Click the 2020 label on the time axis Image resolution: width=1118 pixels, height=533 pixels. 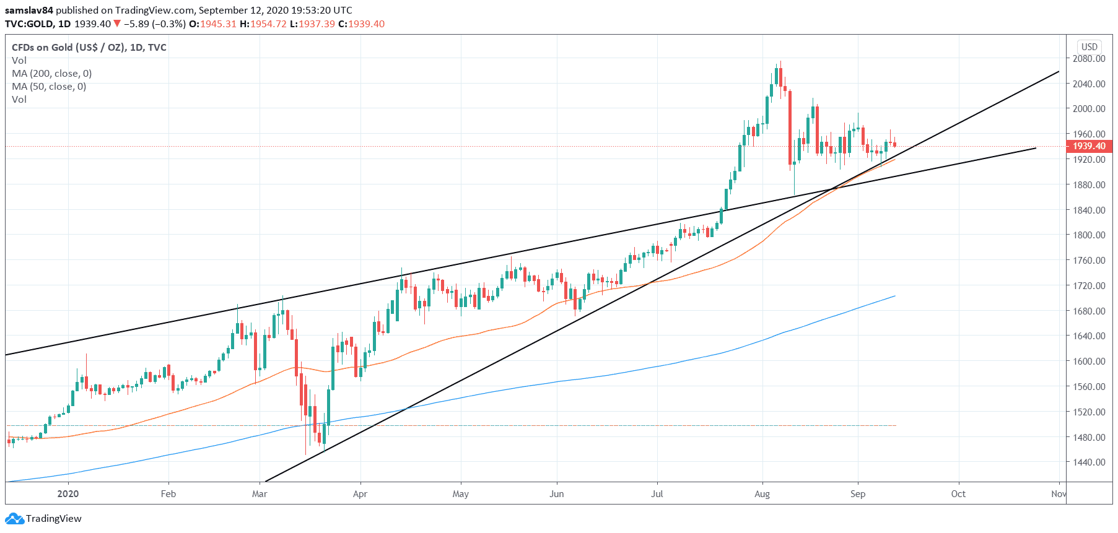click(x=68, y=493)
